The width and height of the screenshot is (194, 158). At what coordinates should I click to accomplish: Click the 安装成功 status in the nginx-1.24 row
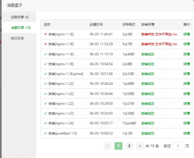pos(148,123)
